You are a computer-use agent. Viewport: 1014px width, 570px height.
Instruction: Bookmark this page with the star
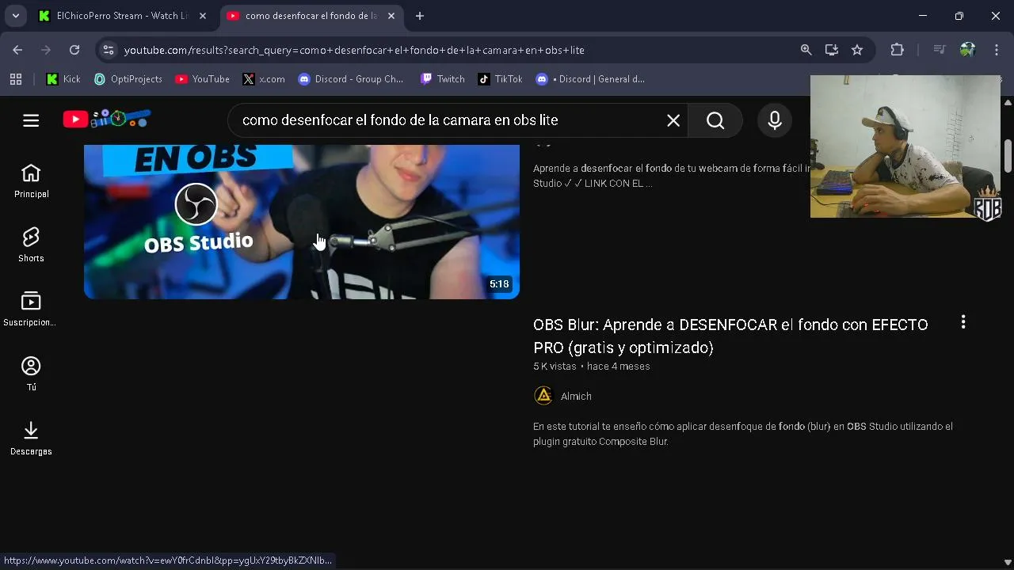(x=857, y=50)
